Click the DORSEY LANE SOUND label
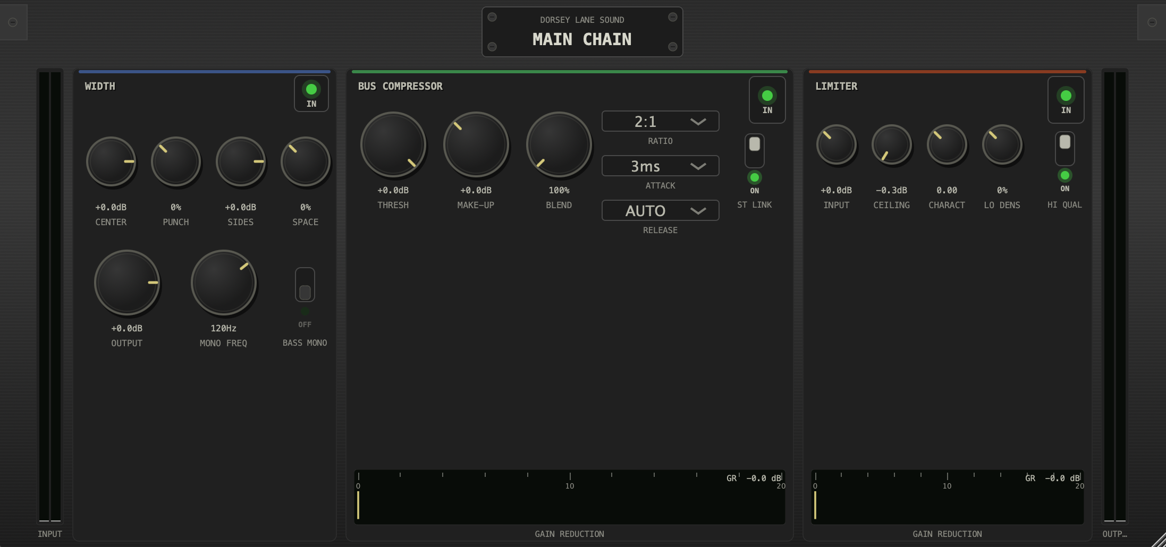Screen dimensions: 1166x547 (x=582, y=20)
